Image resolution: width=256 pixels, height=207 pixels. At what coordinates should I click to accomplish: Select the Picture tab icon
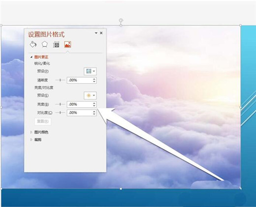67,44
